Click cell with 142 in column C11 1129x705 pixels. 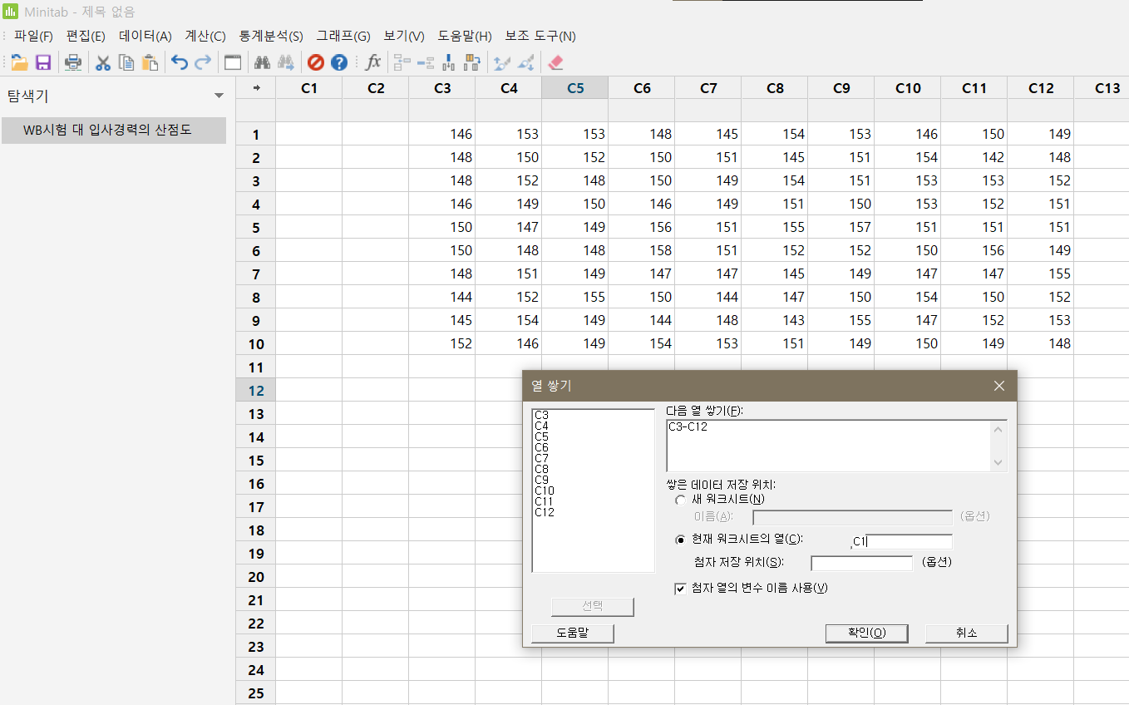(974, 157)
